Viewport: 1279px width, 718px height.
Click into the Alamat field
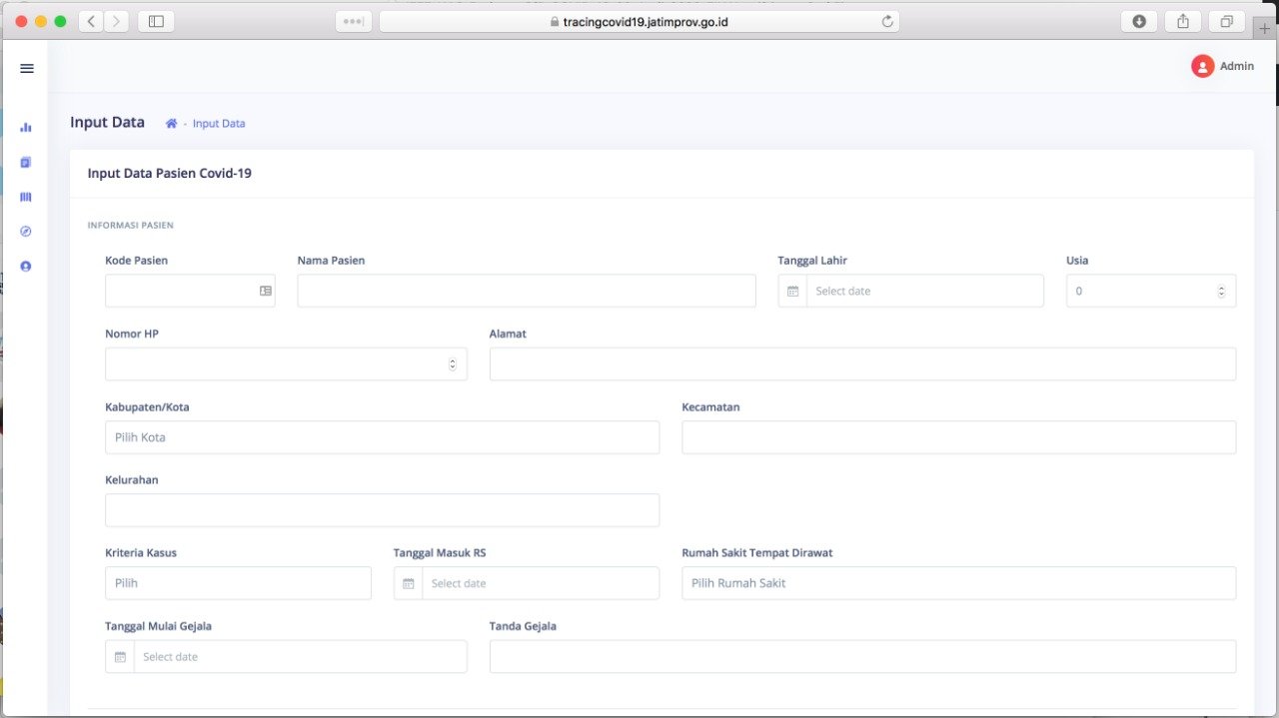pyautogui.click(x=862, y=364)
